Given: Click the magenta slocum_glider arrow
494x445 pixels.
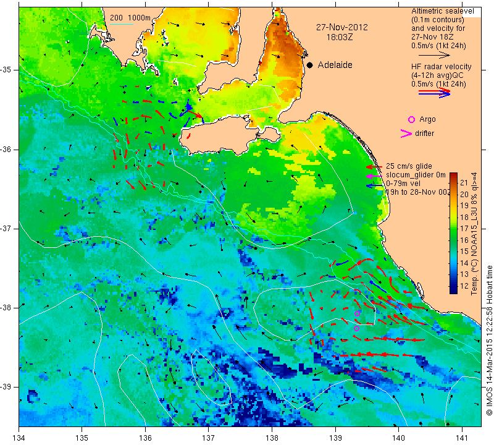Looking at the screenshot, I should coord(374,176).
